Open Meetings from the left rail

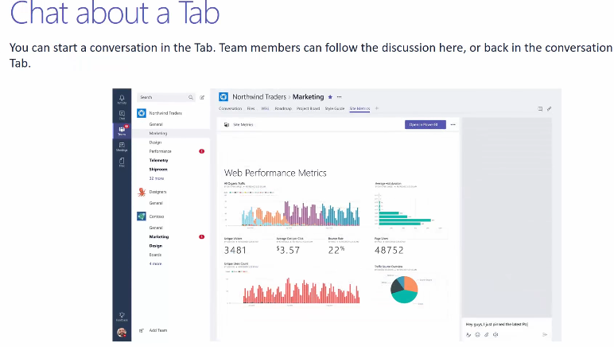(x=122, y=146)
